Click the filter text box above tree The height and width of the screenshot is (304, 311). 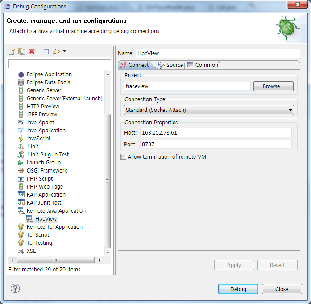tap(60, 64)
